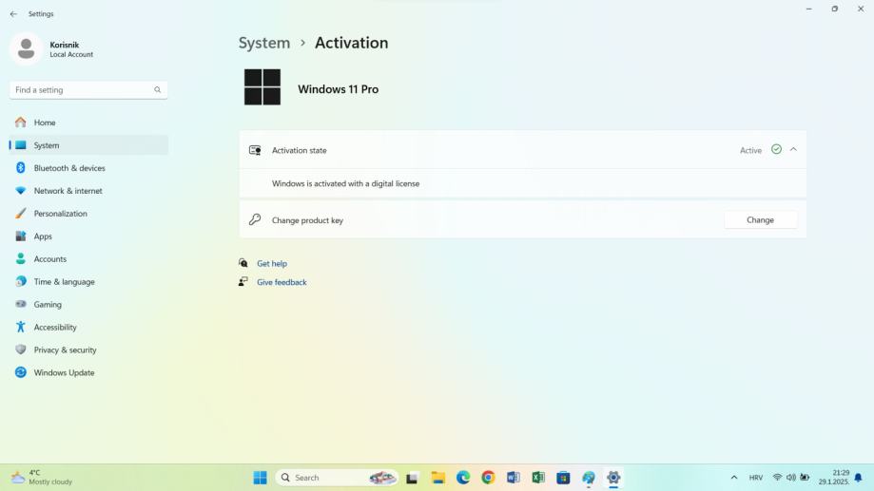The width and height of the screenshot is (874, 491).
Task: Show hidden icons with taskbar chevron
Action: tap(734, 478)
